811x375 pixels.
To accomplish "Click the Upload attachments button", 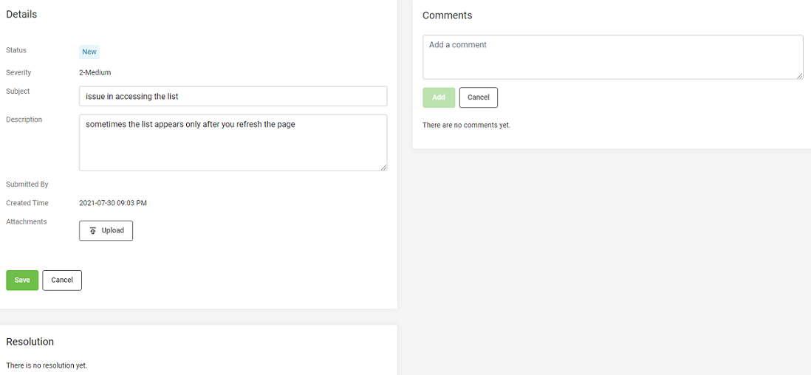I will [106, 231].
